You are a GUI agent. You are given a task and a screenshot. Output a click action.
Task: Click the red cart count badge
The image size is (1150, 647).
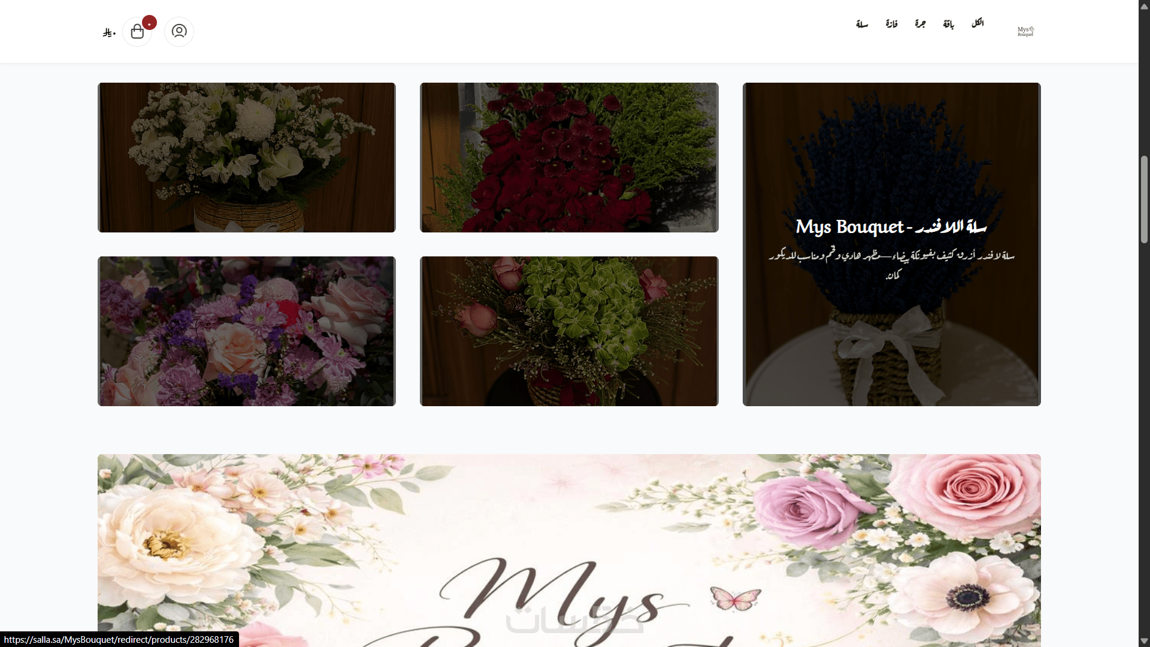point(150,23)
